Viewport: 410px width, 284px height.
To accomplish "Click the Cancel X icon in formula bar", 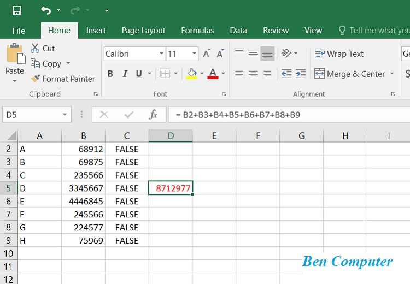I will (x=104, y=115).
